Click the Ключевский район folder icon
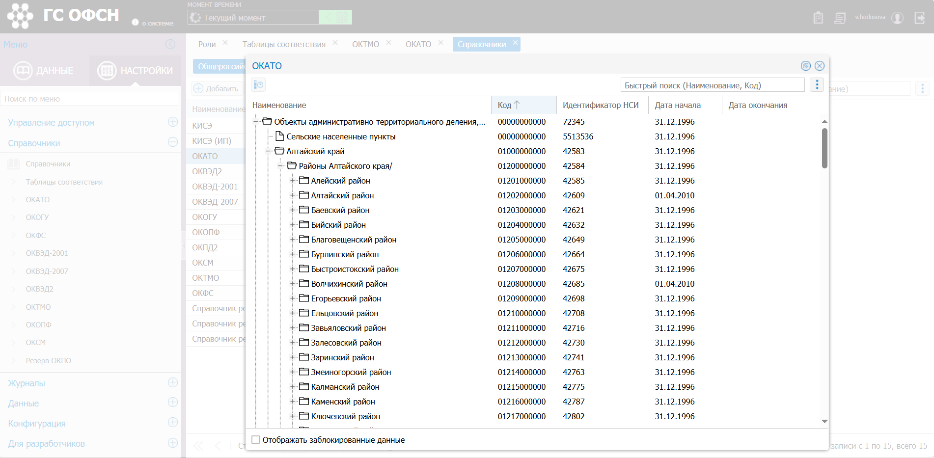Viewport: 934px width, 458px height. click(x=304, y=416)
